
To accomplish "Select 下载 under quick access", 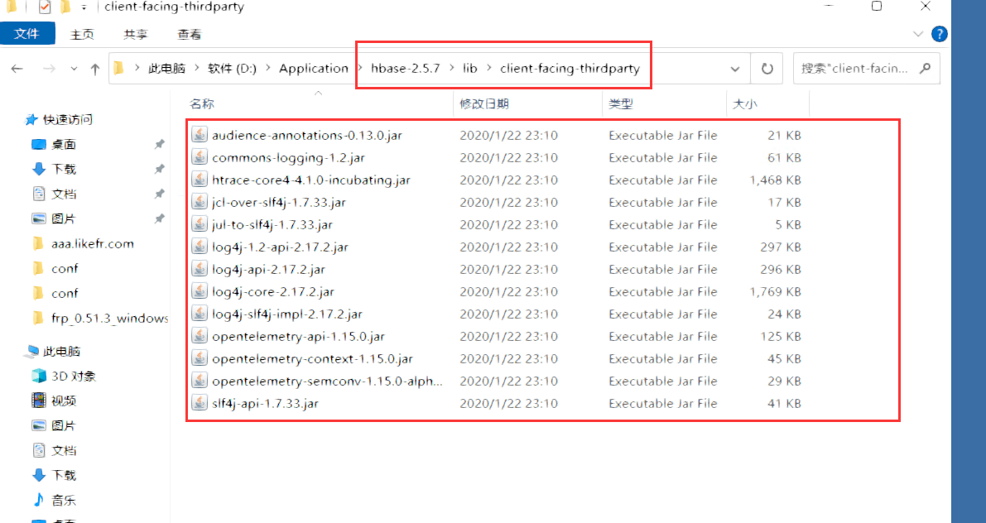I will pos(64,169).
